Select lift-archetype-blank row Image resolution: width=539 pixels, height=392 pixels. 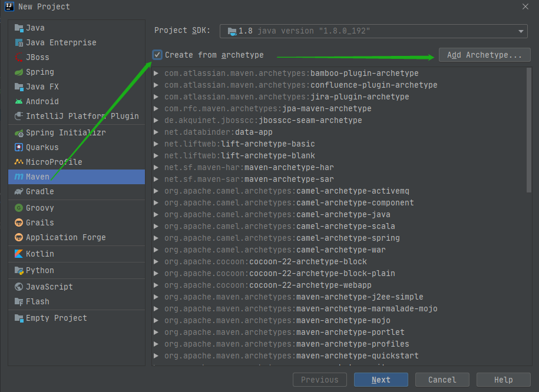pyautogui.click(x=339, y=155)
